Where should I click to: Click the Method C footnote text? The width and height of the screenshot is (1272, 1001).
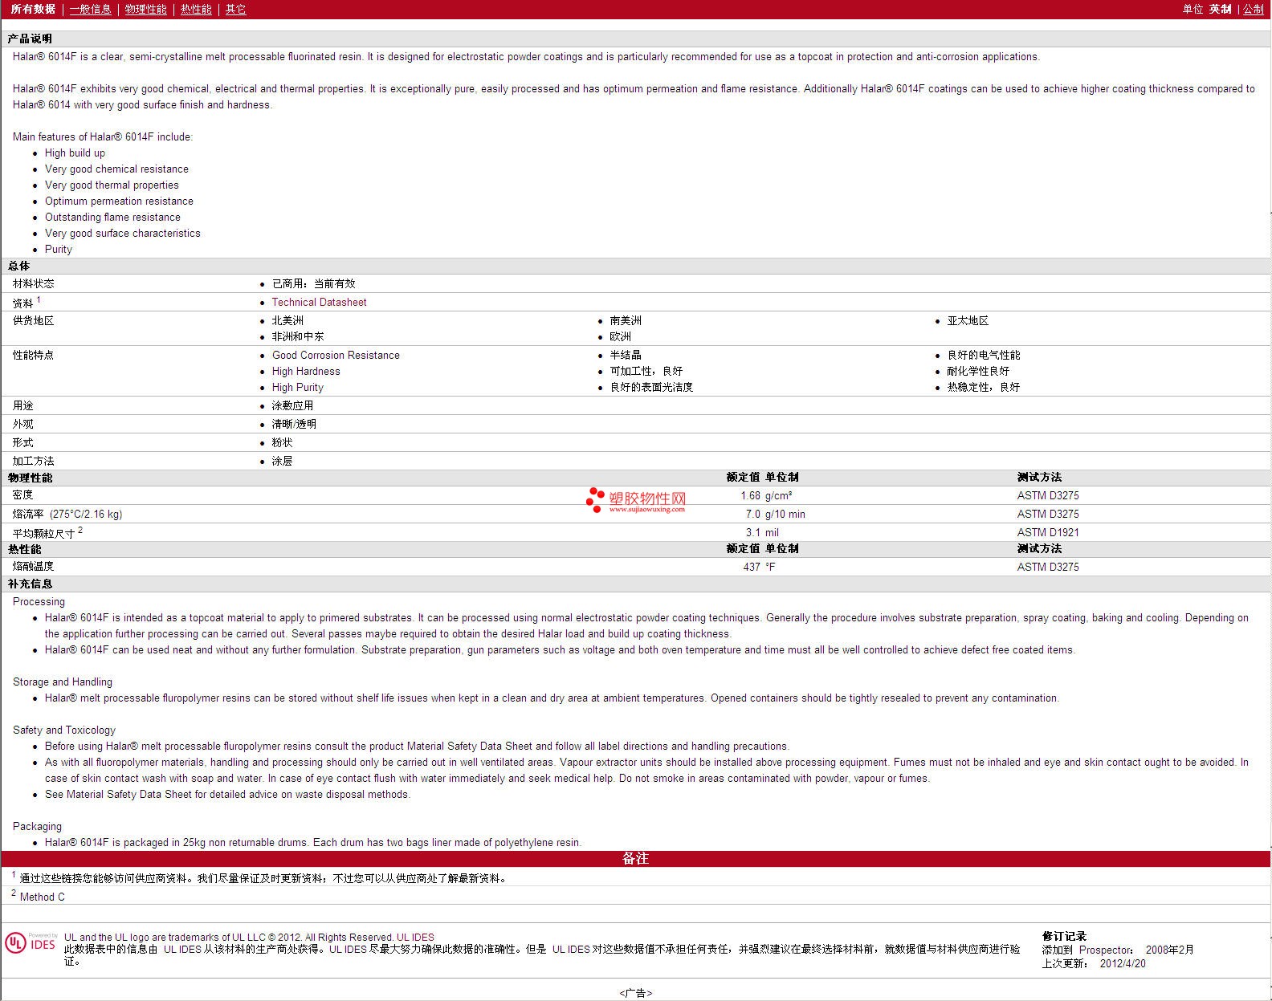pyautogui.click(x=43, y=897)
